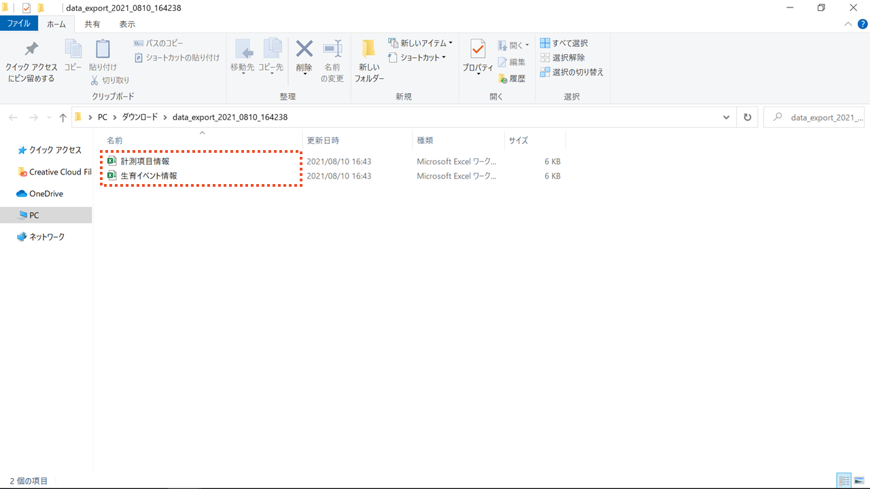Click Excel icon of 生育イベント情報
Image resolution: width=870 pixels, height=489 pixels.
click(x=112, y=176)
